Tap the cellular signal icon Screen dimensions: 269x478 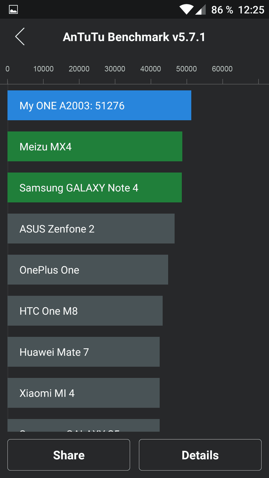200,10
